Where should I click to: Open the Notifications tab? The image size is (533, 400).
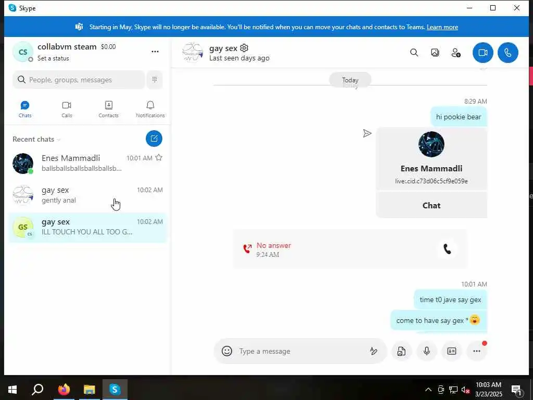pos(150,109)
